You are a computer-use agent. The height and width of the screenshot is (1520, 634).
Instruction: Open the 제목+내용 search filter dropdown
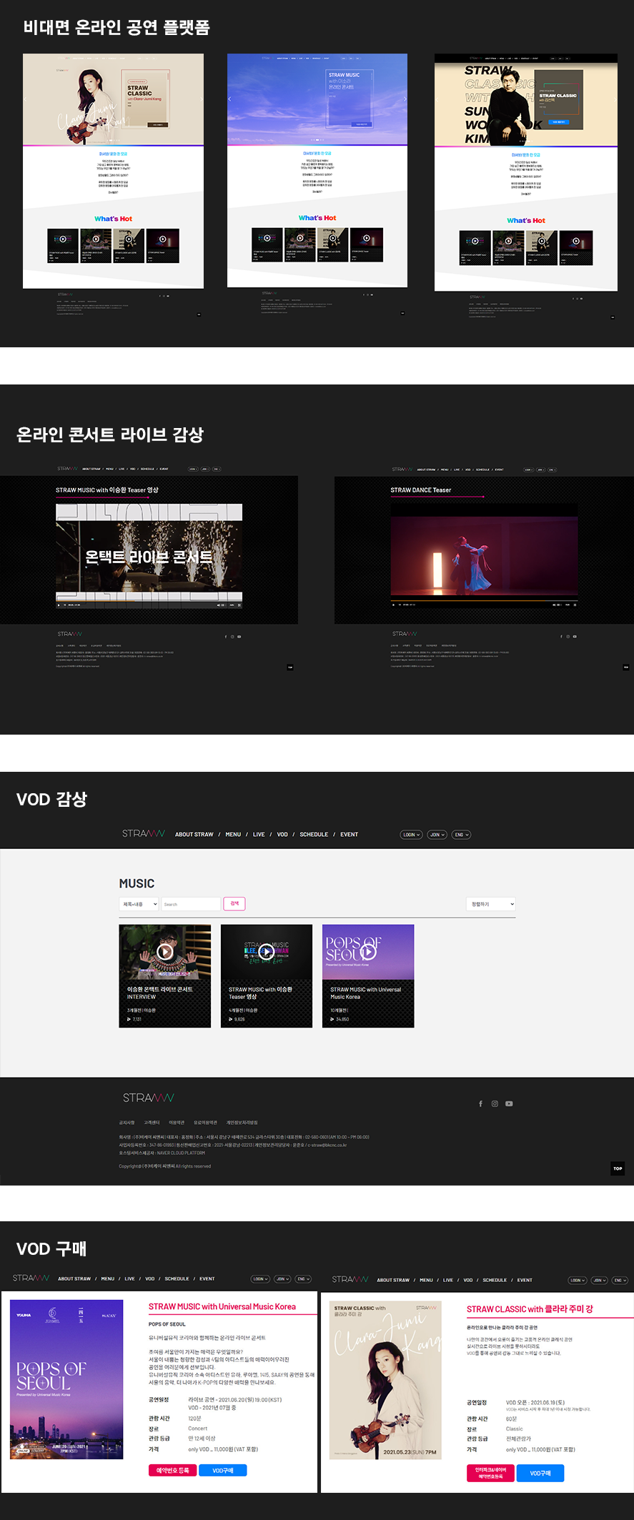coord(139,904)
